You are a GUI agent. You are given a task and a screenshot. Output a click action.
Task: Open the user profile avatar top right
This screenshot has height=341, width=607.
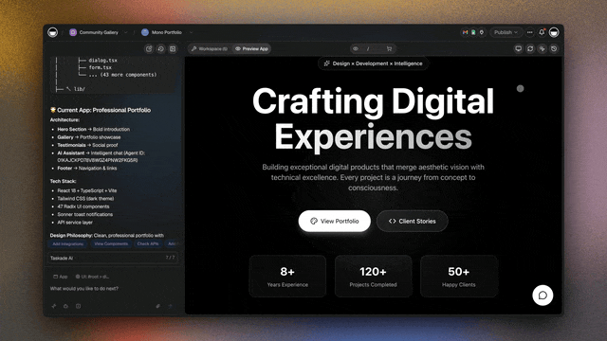point(554,32)
